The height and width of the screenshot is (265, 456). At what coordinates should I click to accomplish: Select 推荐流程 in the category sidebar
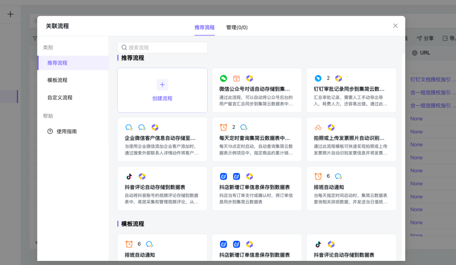pyautogui.click(x=73, y=63)
